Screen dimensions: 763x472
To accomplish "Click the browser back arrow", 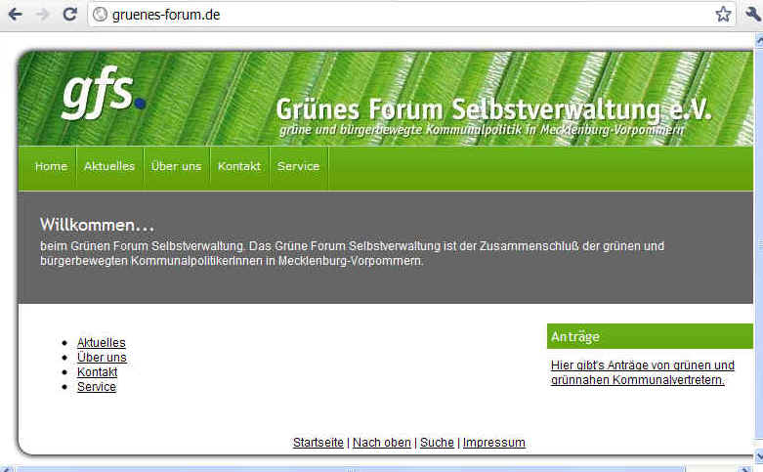I will pyautogui.click(x=15, y=14).
